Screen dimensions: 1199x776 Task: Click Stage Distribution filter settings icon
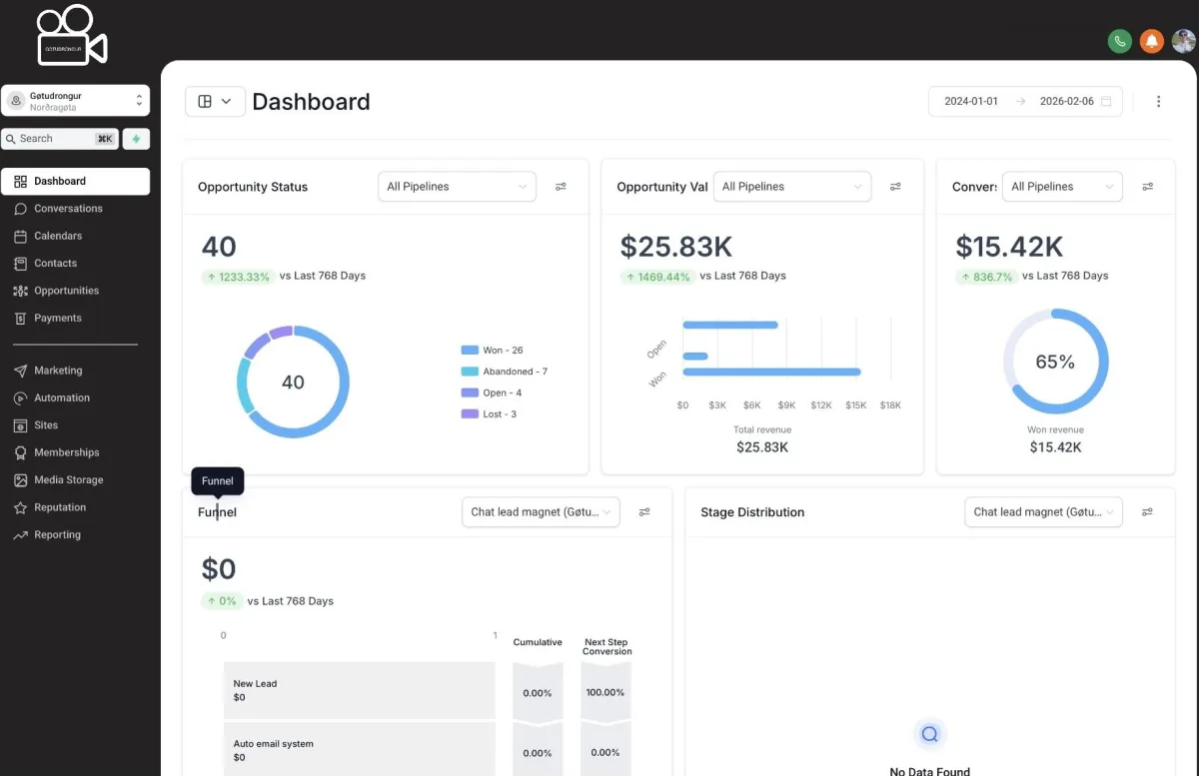coord(1147,512)
